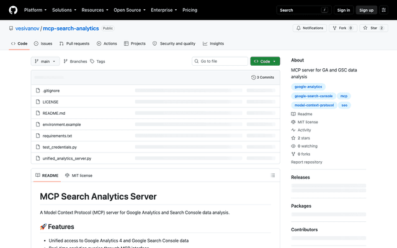This screenshot has width=397, height=248.
Task: Open the unified_analytics_server.py file
Action: tap(67, 159)
